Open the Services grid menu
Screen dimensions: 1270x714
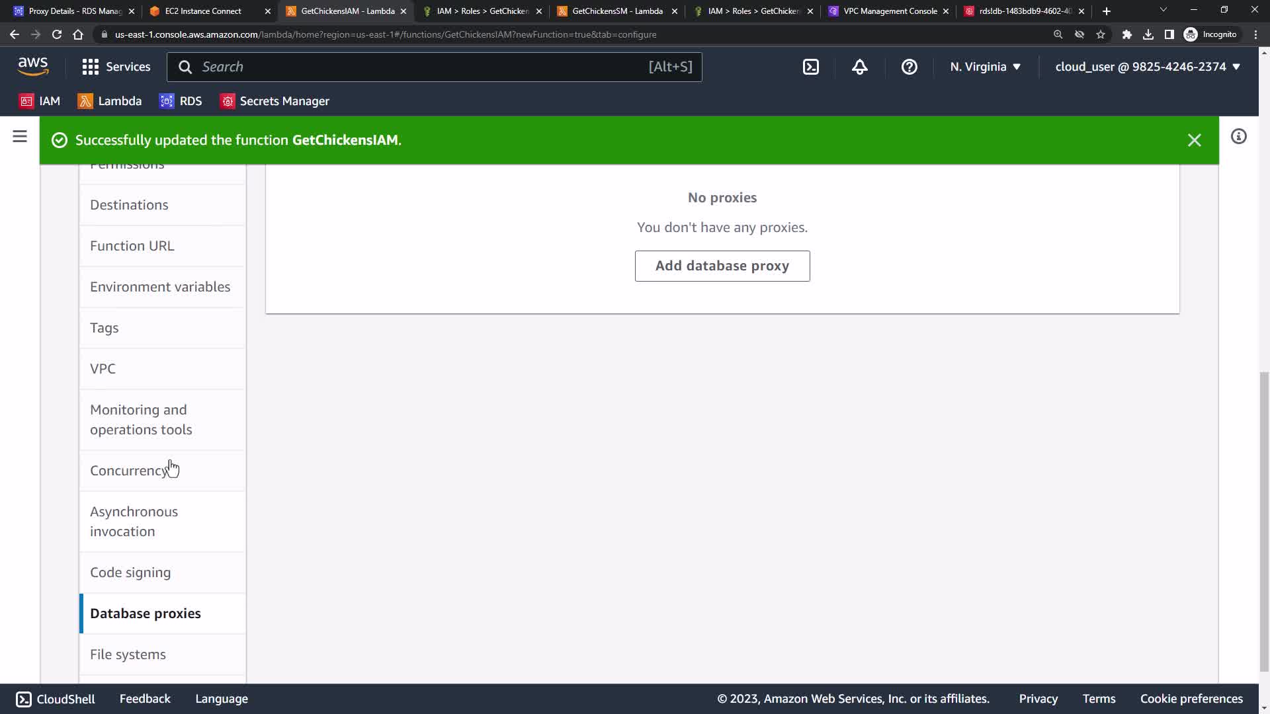tap(116, 67)
